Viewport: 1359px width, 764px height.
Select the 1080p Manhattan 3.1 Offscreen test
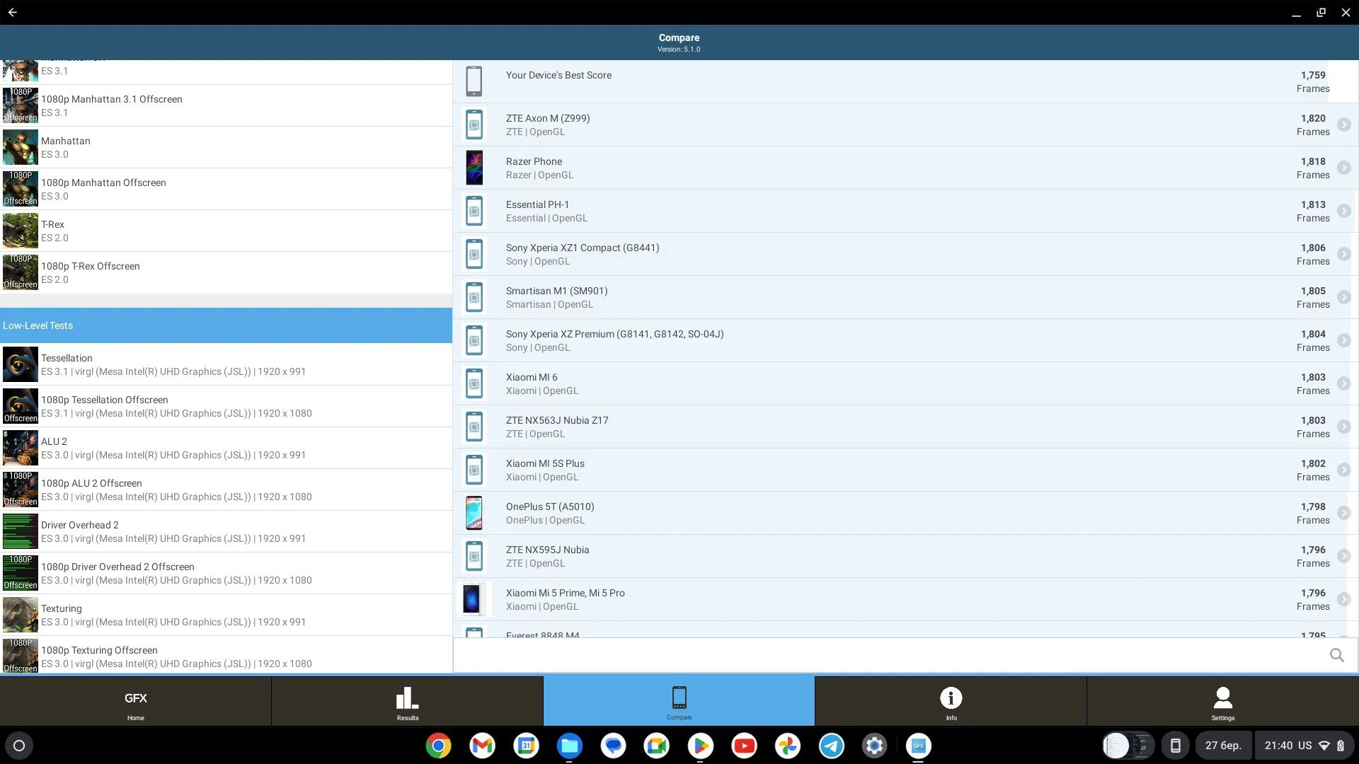226,105
